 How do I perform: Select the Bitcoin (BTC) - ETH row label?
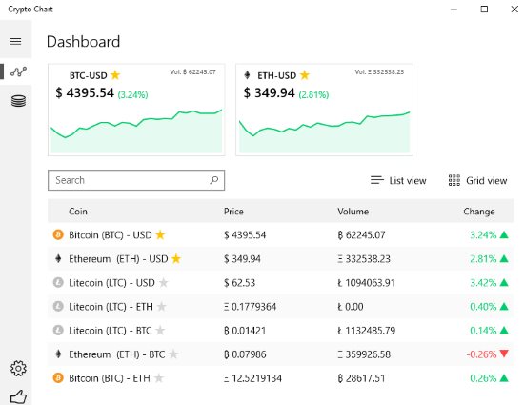(x=110, y=378)
